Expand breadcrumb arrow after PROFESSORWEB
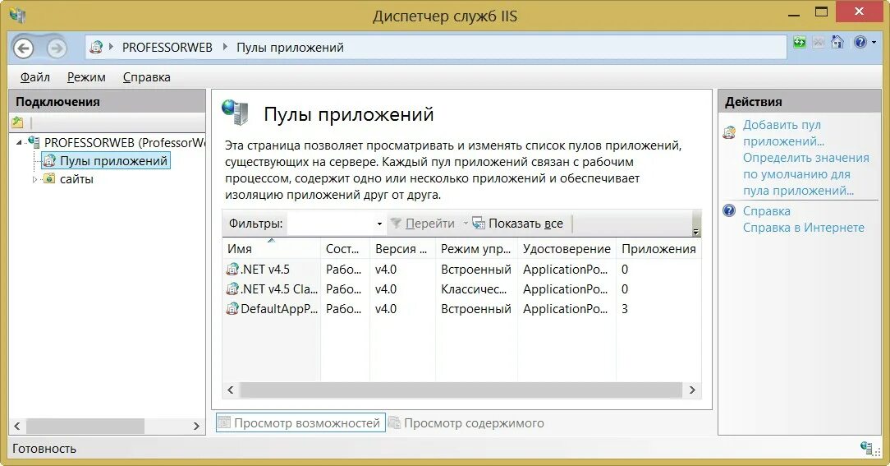890x466 pixels. point(225,47)
